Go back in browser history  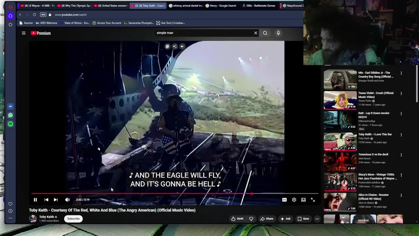click(x=20, y=15)
